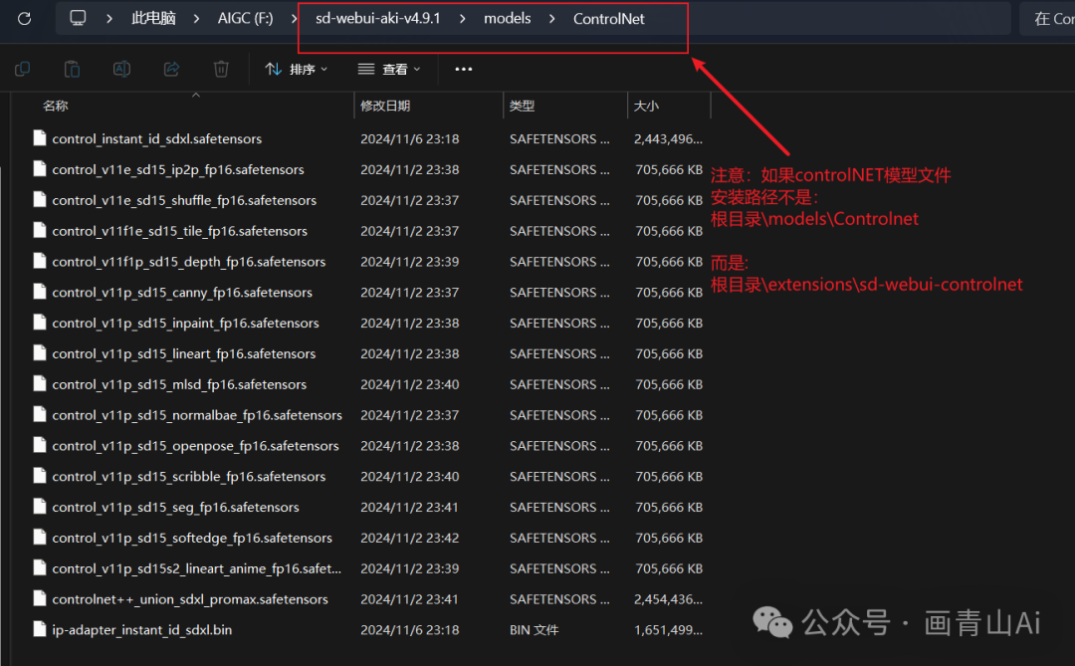Image resolution: width=1075 pixels, height=666 pixels.
Task: Open the three-dot See more menu
Action: pyautogui.click(x=464, y=69)
